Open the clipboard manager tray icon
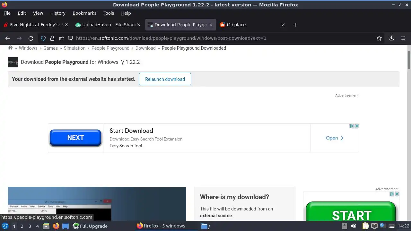The height and width of the screenshot is (231, 411). click(366, 226)
